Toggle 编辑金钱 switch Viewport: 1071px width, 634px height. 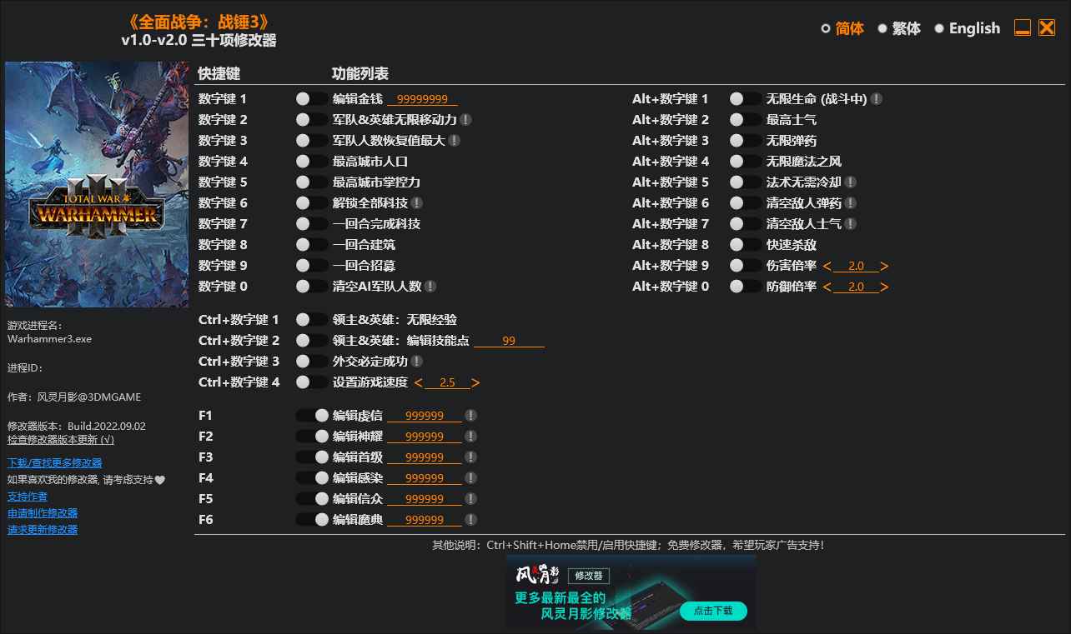pyautogui.click(x=312, y=99)
